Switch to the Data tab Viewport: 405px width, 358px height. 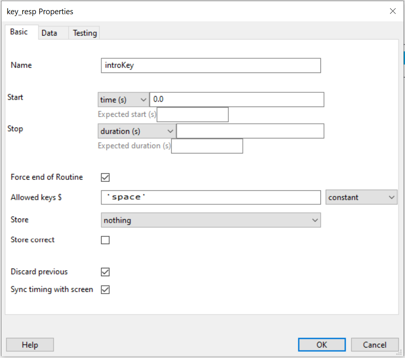click(49, 33)
